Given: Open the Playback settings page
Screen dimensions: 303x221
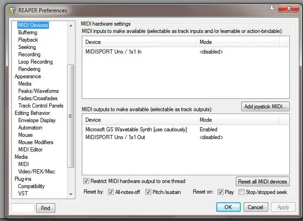Looking at the screenshot, I should coord(28,40).
